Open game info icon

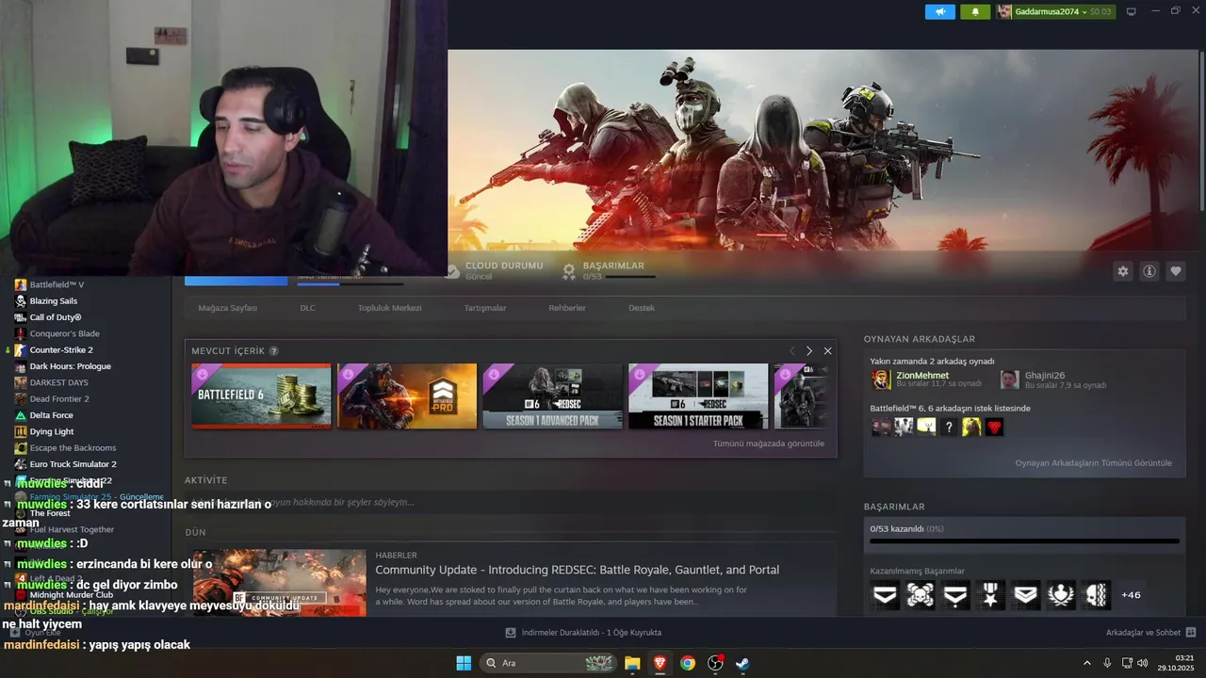pos(1149,271)
